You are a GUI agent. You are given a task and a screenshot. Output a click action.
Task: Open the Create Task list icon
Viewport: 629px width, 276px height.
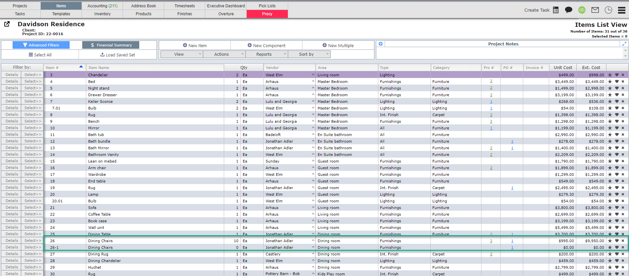[556, 10]
